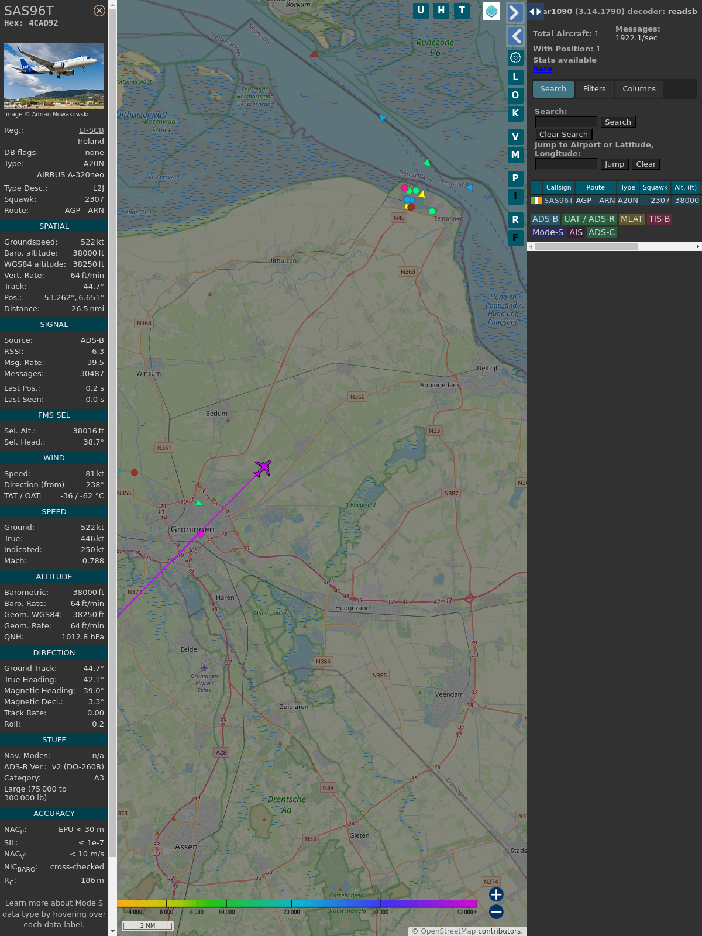
Task: Click the Jump to Airport input field
Action: [x=566, y=164]
